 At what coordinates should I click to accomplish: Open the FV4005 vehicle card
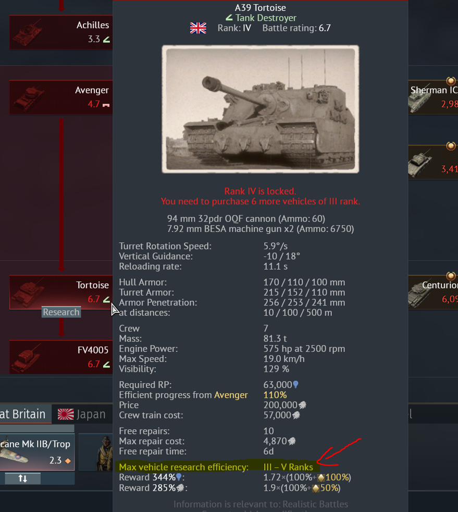(61, 357)
